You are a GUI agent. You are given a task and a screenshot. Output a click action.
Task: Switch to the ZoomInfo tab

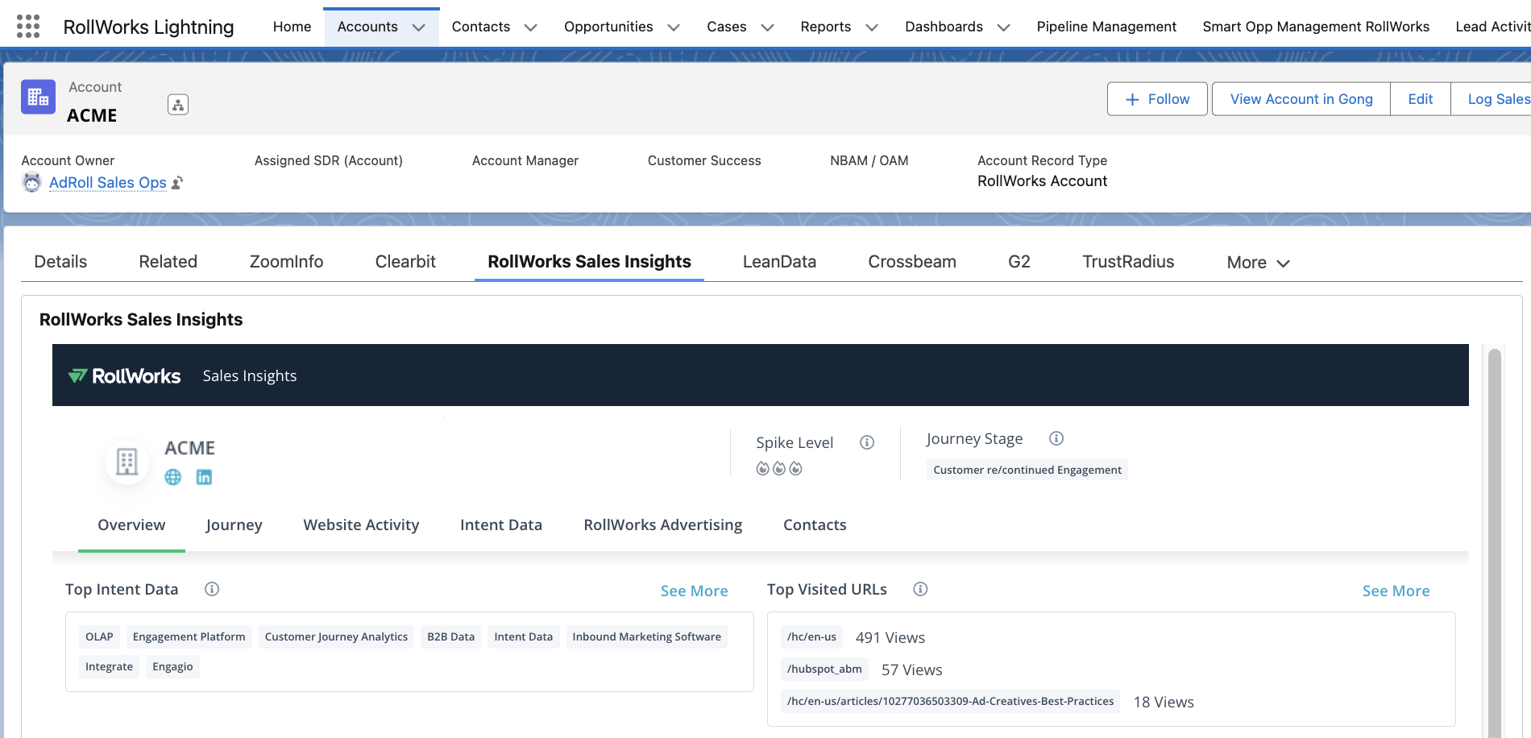[x=286, y=262]
